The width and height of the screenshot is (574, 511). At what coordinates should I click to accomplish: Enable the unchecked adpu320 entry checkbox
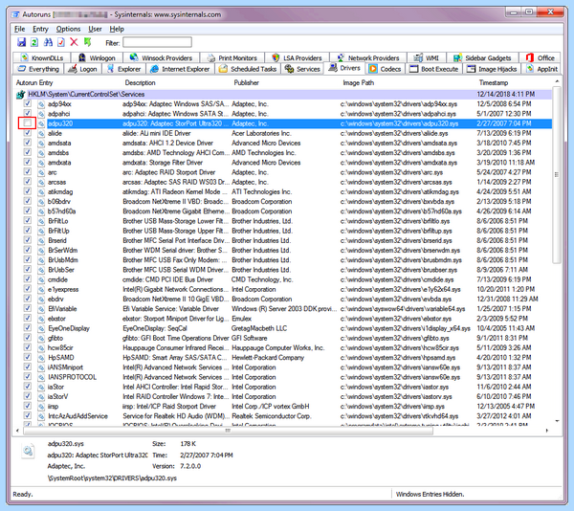(28, 123)
